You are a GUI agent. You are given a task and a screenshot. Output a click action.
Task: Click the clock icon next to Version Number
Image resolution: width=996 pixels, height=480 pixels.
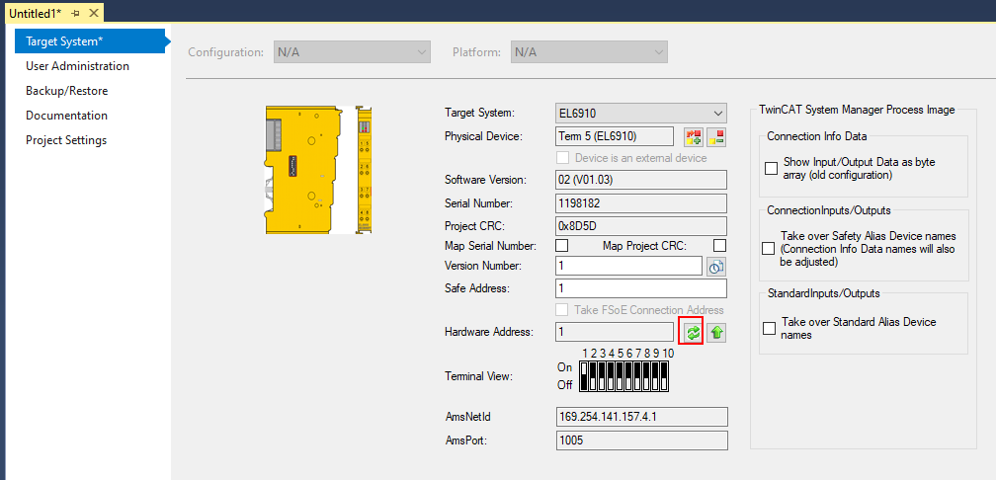click(x=716, y=267)
